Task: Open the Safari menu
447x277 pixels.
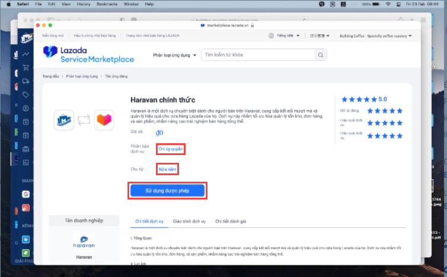Action: click(x=23, y=4)
